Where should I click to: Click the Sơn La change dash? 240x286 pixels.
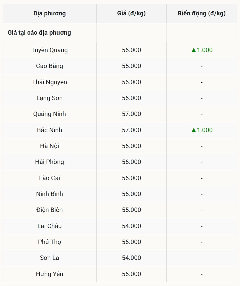click(201, 258)
